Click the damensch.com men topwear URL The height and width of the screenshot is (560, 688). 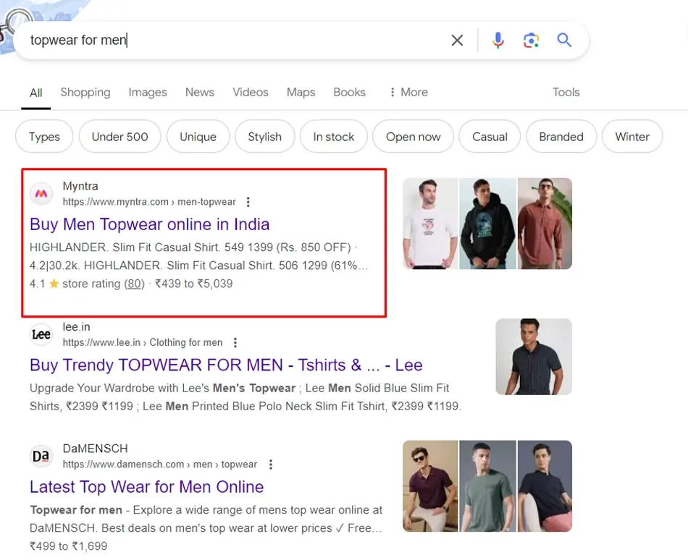[x=160, y=464]
